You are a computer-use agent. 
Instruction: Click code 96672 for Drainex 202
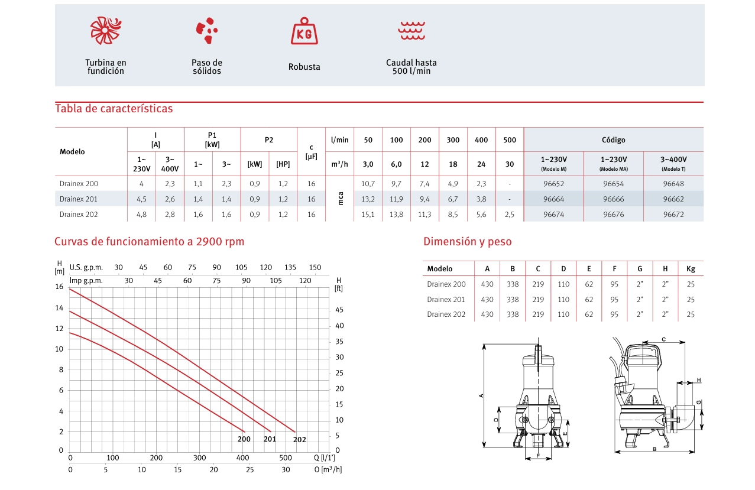[x=673, y=215]
